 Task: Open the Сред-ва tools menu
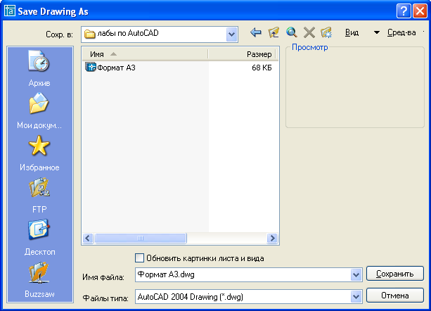[x=401, y=33]
